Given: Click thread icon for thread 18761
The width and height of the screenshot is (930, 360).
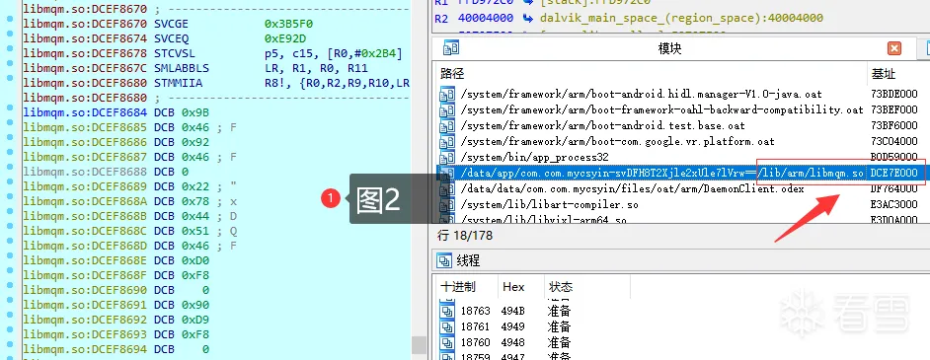Looking at the screenshot, I should [446, 326].
